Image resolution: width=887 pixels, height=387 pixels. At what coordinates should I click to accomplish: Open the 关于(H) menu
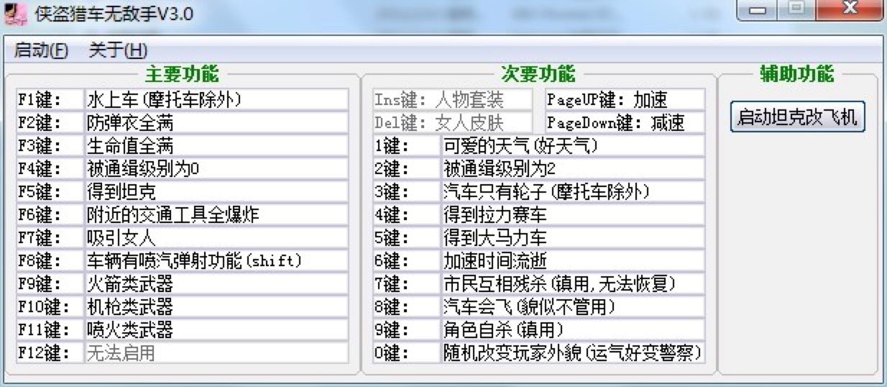pyautogui.click(x=118, y=50)
